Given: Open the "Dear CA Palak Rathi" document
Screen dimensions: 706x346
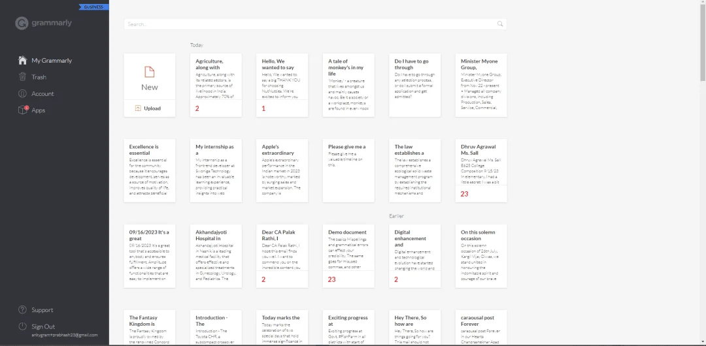Looking at the screenshot, I should click(282, 256).
